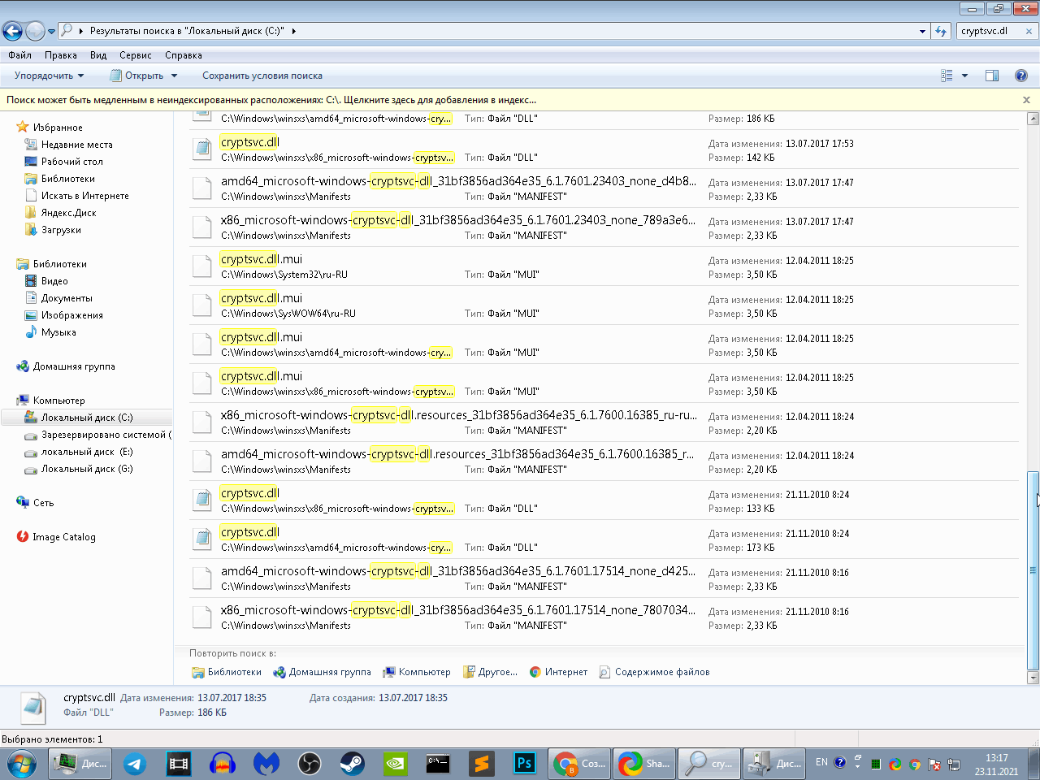Open the Справка menu
Screen dimensions: 1040x780
pos(184,55)
